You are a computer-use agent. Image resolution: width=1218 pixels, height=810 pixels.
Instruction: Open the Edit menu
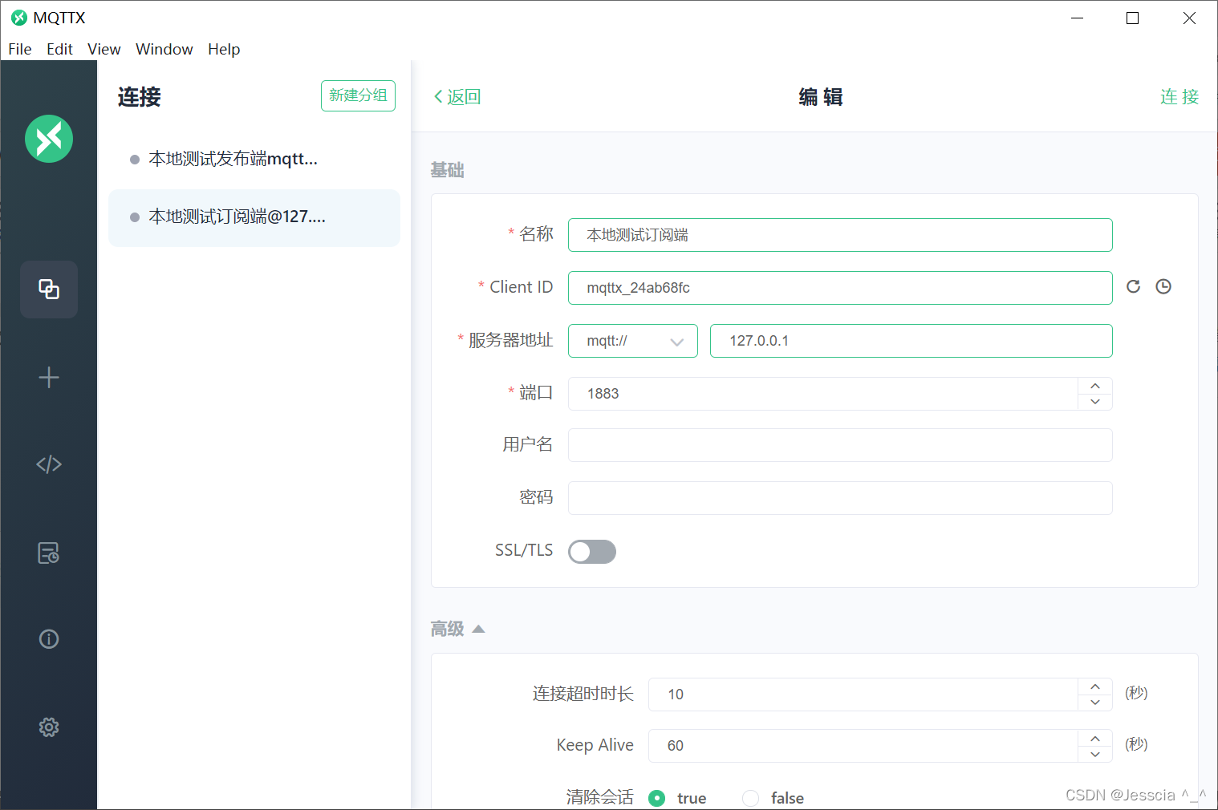tap(59, 49)
